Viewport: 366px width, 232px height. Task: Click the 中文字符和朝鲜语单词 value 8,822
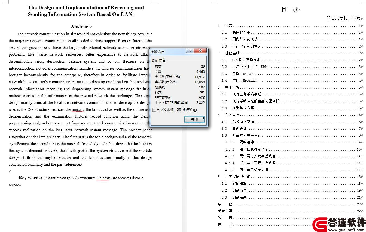(x=200, y=102)
